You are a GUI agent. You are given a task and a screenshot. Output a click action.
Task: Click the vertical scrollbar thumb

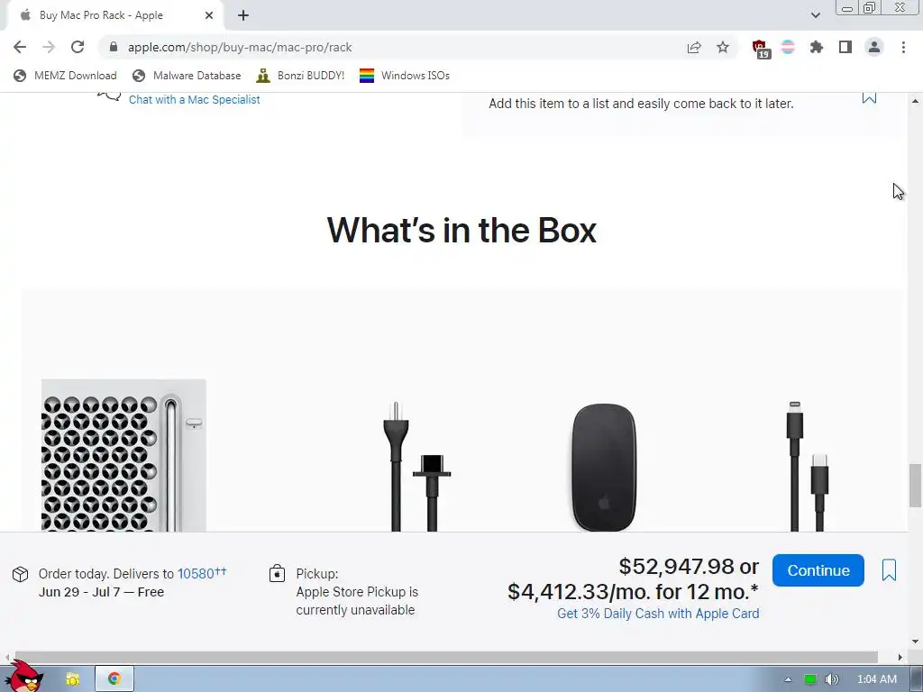pos(915,486)
